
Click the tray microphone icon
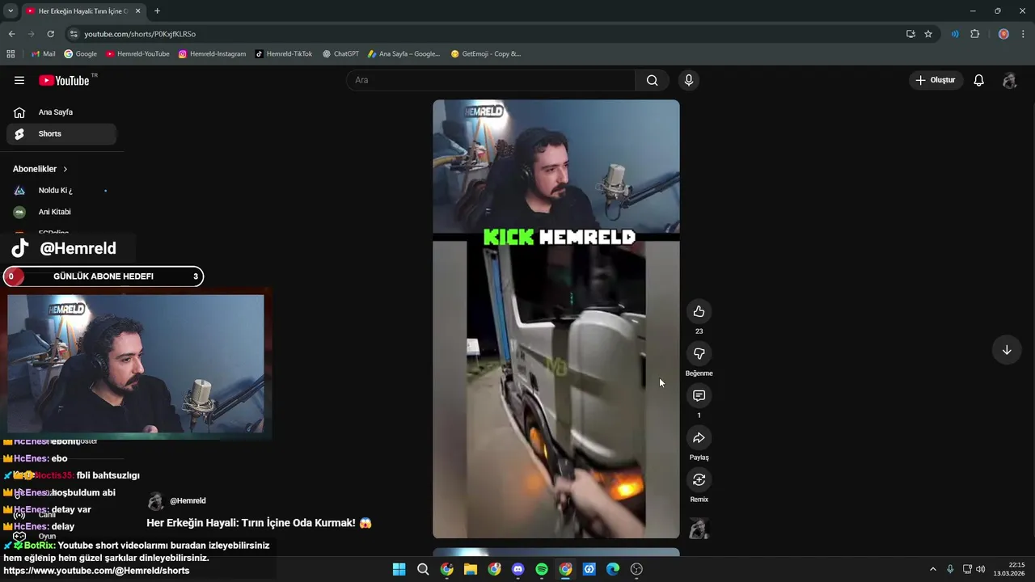(950, 569)
